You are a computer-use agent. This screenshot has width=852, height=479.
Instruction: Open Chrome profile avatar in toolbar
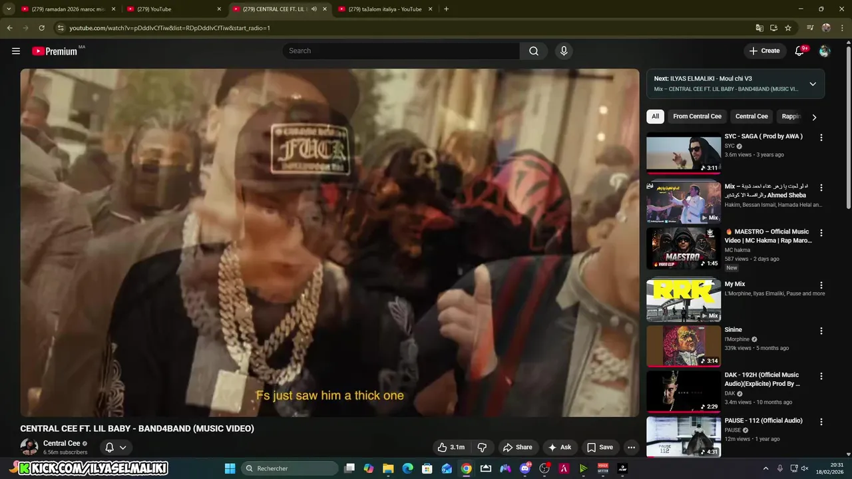826,28
